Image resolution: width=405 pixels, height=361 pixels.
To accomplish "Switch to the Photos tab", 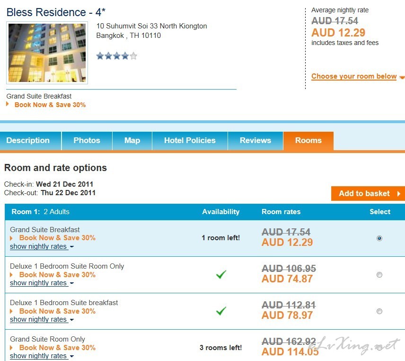I will tap(87, 141).
